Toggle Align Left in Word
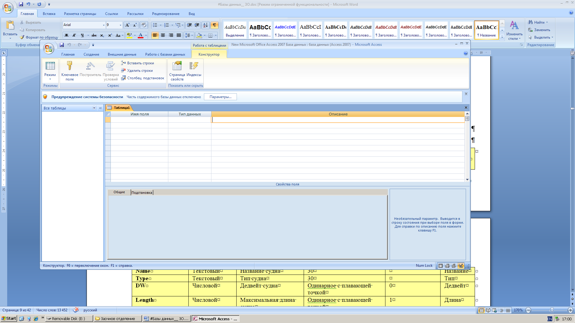Screen dimensions: 575x323 tap(155, 35)
